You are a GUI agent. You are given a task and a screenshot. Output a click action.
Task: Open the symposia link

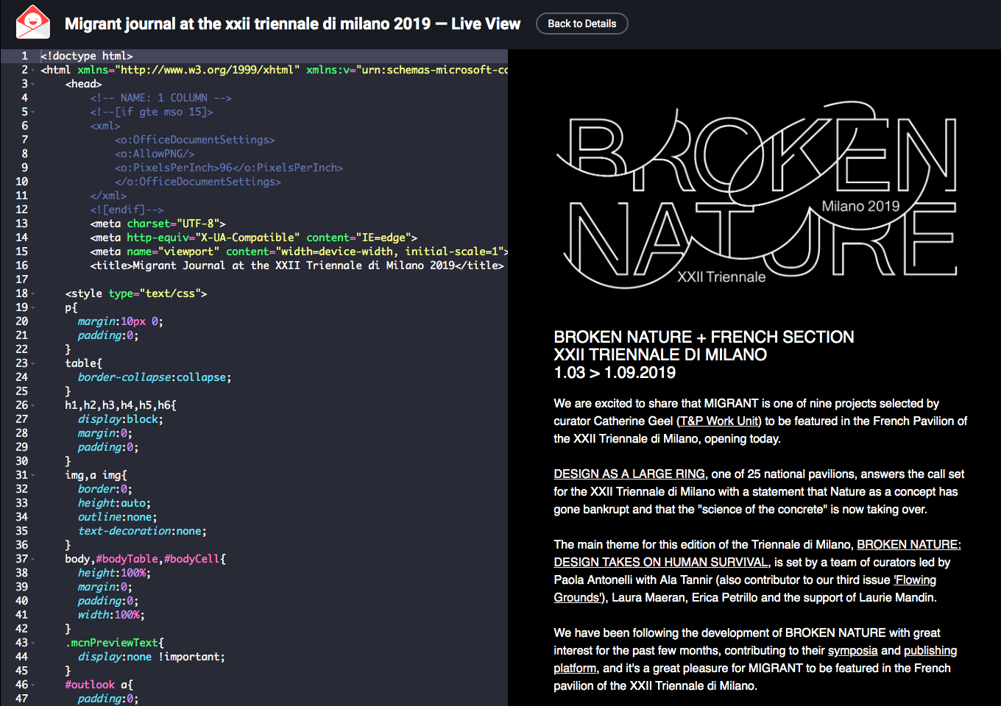(x=852, y=650)
